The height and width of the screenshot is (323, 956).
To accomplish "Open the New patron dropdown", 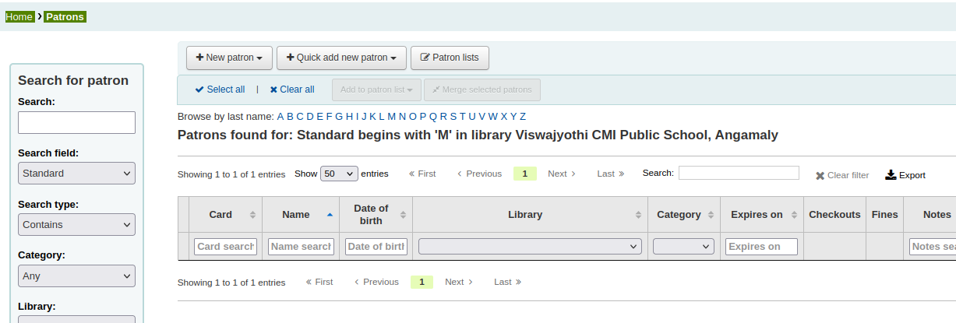I will click(x=229, y=58).
